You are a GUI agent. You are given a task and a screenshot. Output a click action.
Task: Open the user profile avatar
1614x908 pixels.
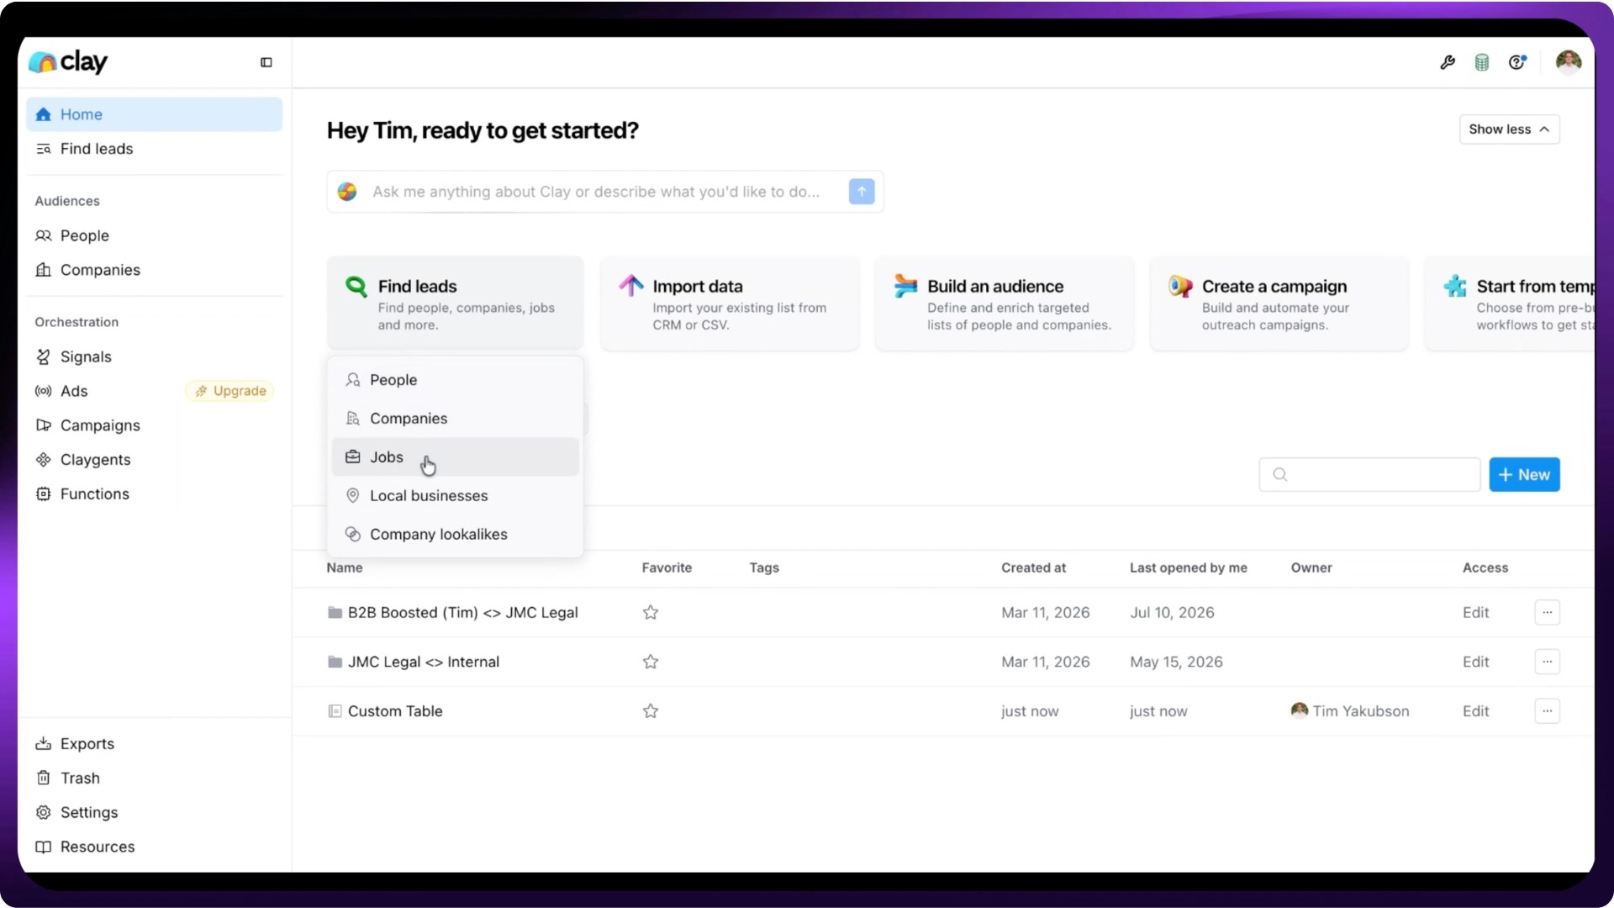coord(1569,62)
